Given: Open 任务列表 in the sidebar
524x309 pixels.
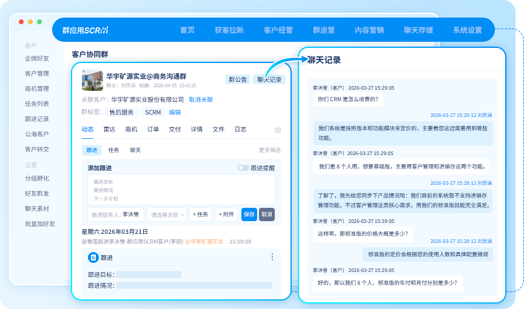Looking at the screenshot, I should click(37, 104).
